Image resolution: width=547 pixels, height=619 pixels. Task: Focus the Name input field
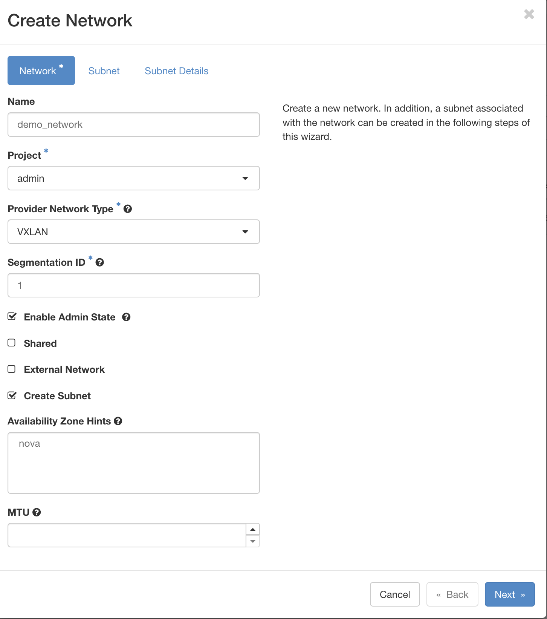click(x=133, y=125)
